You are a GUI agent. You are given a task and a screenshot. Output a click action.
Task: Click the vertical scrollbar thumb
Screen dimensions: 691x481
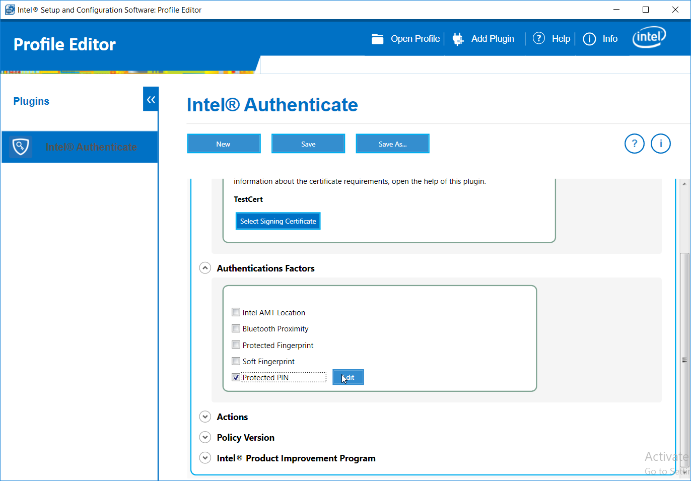[x=684, y=360]
